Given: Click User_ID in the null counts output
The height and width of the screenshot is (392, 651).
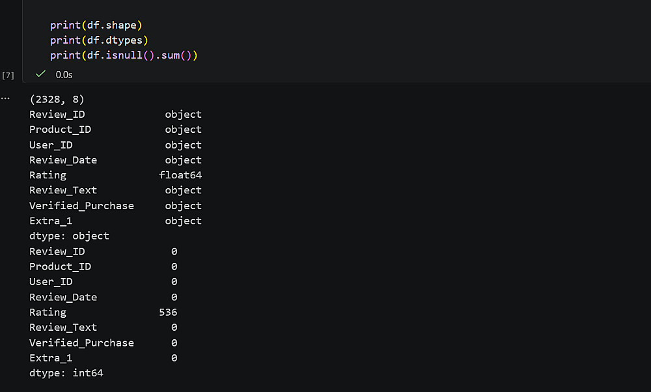Looking at the screenshot, I should pyautogui.click(x=51, y=282).
